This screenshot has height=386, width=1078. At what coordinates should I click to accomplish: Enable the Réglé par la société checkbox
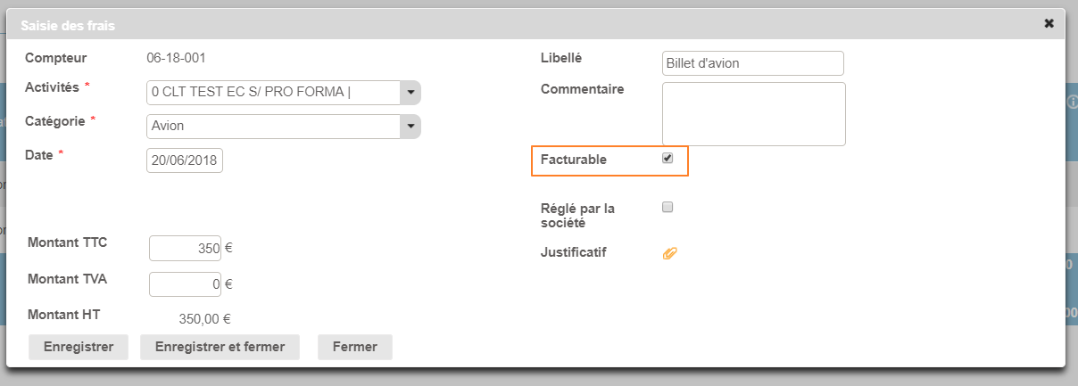[x=668, y=208]
